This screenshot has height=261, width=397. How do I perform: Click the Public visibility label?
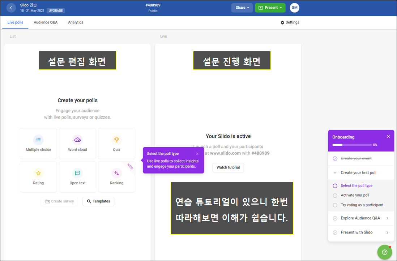pos(153,11)
